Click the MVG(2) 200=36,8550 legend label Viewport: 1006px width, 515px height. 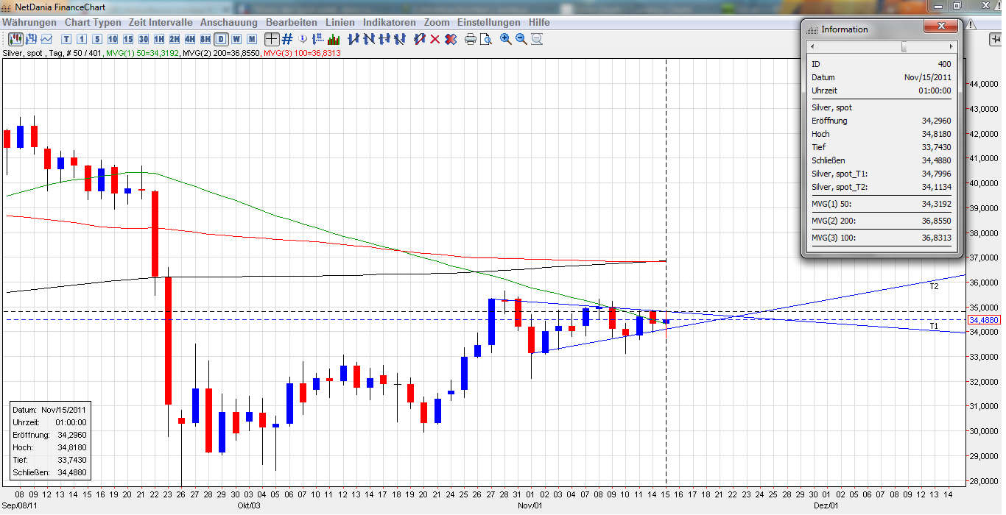click(221, 53)
